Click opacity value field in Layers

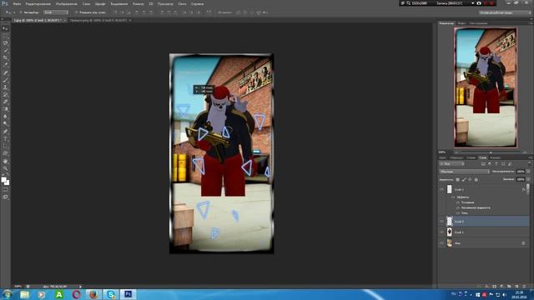point(521,172)
